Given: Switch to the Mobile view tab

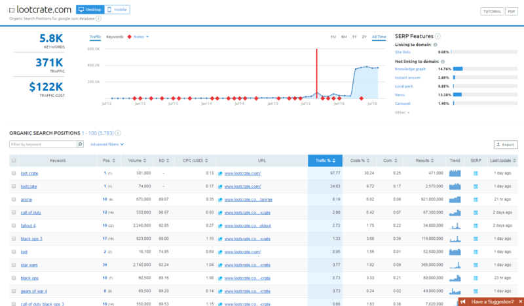Looking at the screenshot, I should point(117,10).
